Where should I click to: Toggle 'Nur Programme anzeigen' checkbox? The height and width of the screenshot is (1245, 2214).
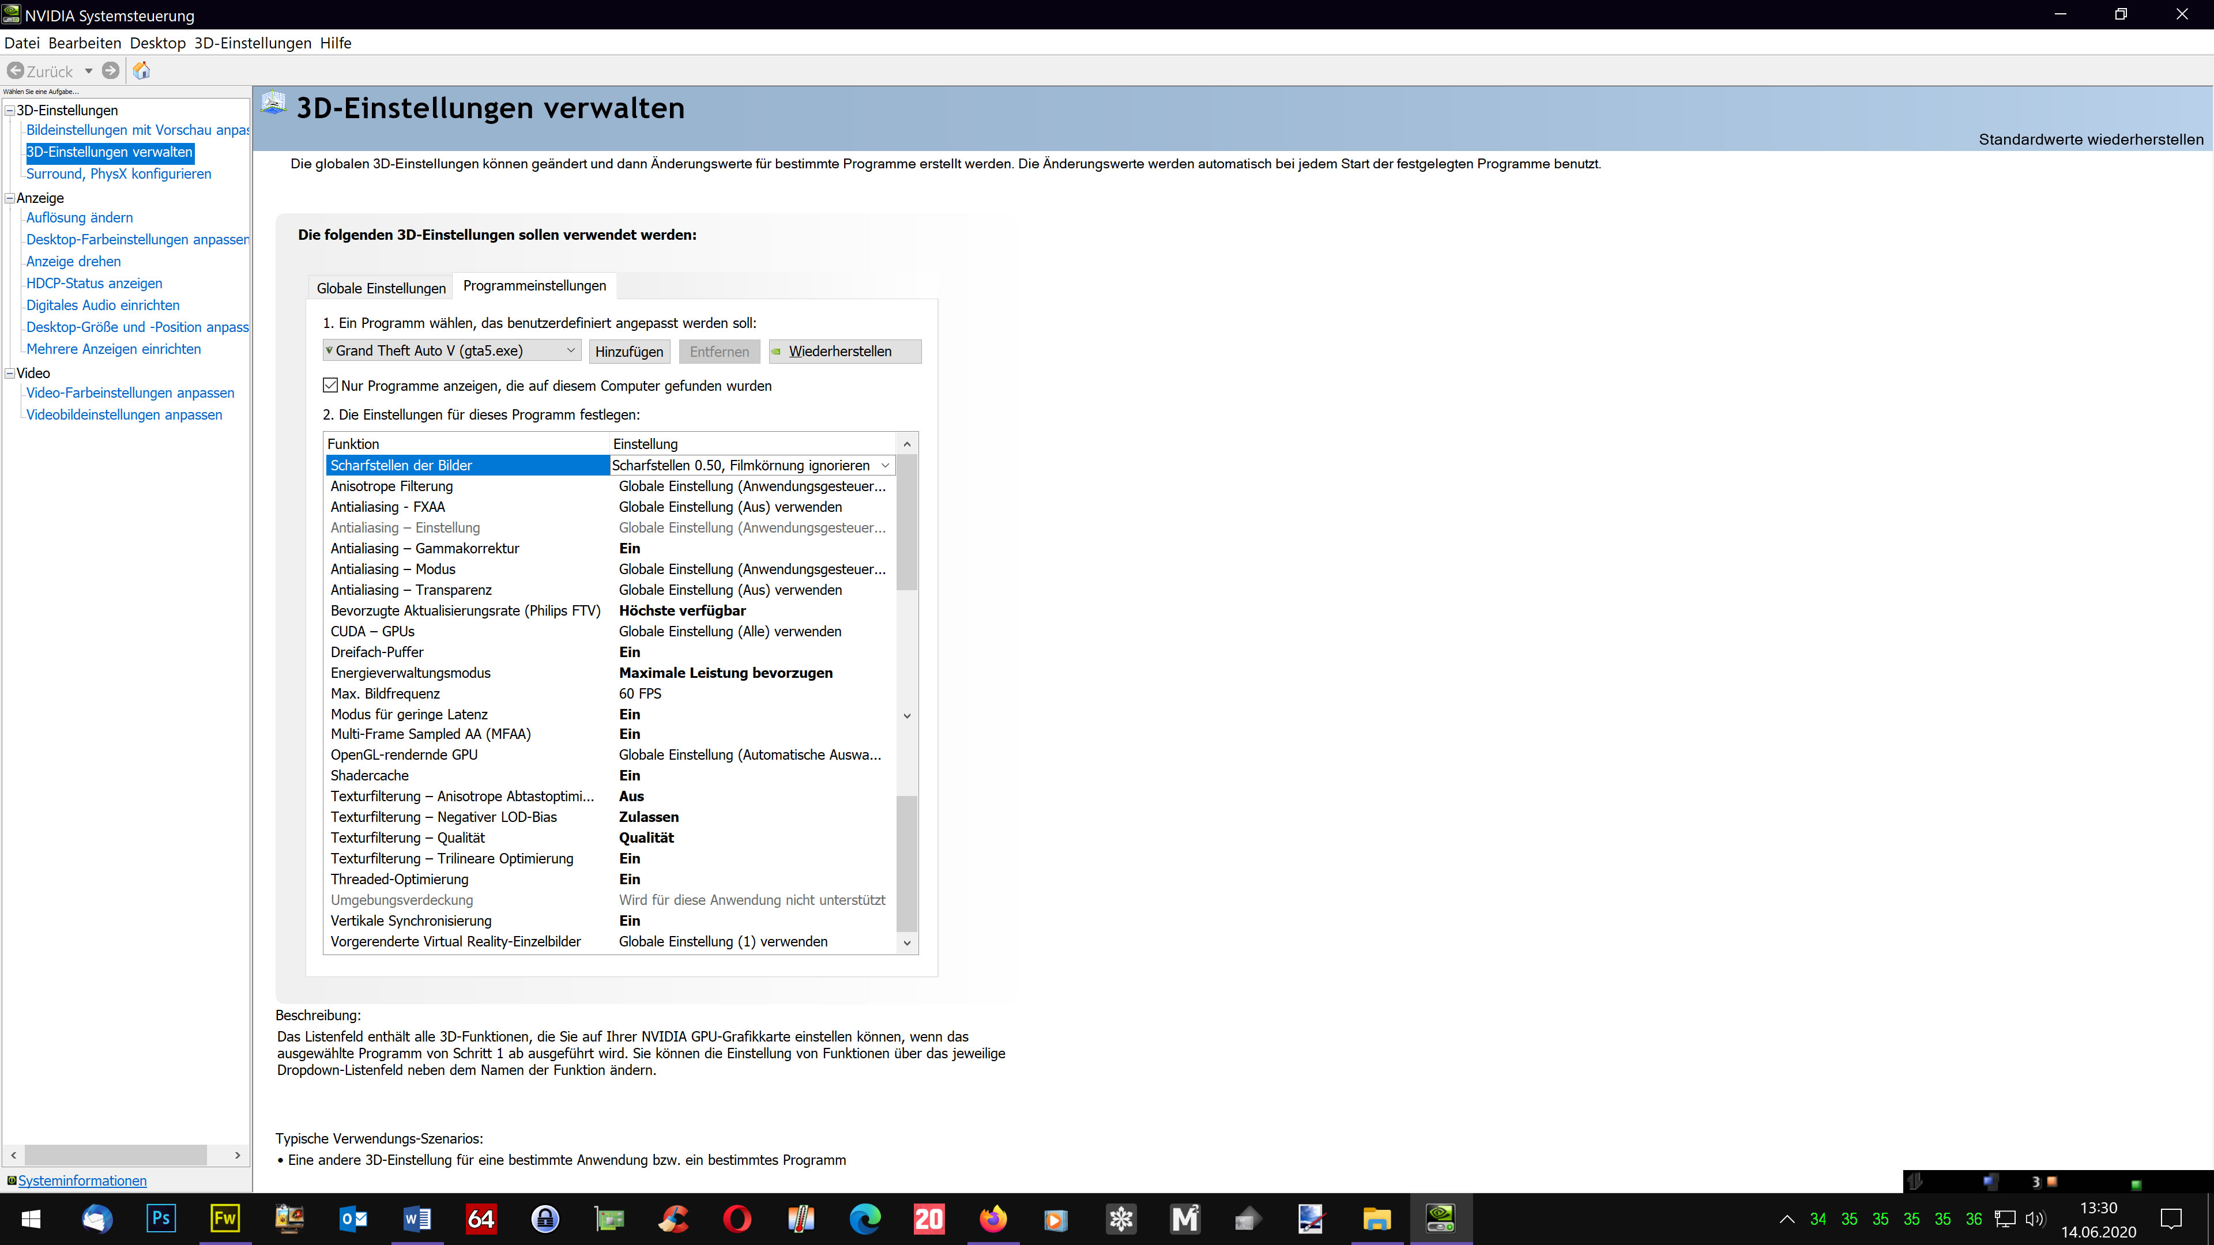330,385
